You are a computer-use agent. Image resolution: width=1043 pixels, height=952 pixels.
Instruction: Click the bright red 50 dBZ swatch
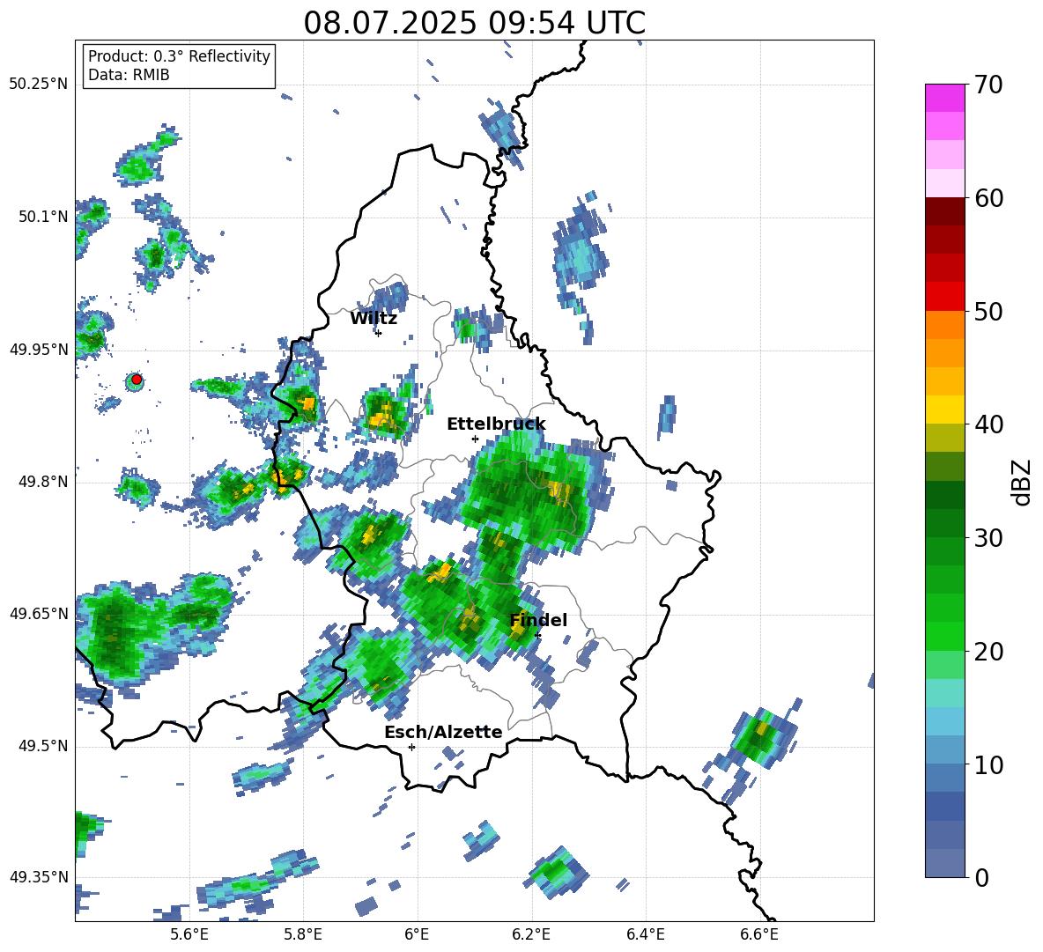pyautogui.click(x=944, y=296)
